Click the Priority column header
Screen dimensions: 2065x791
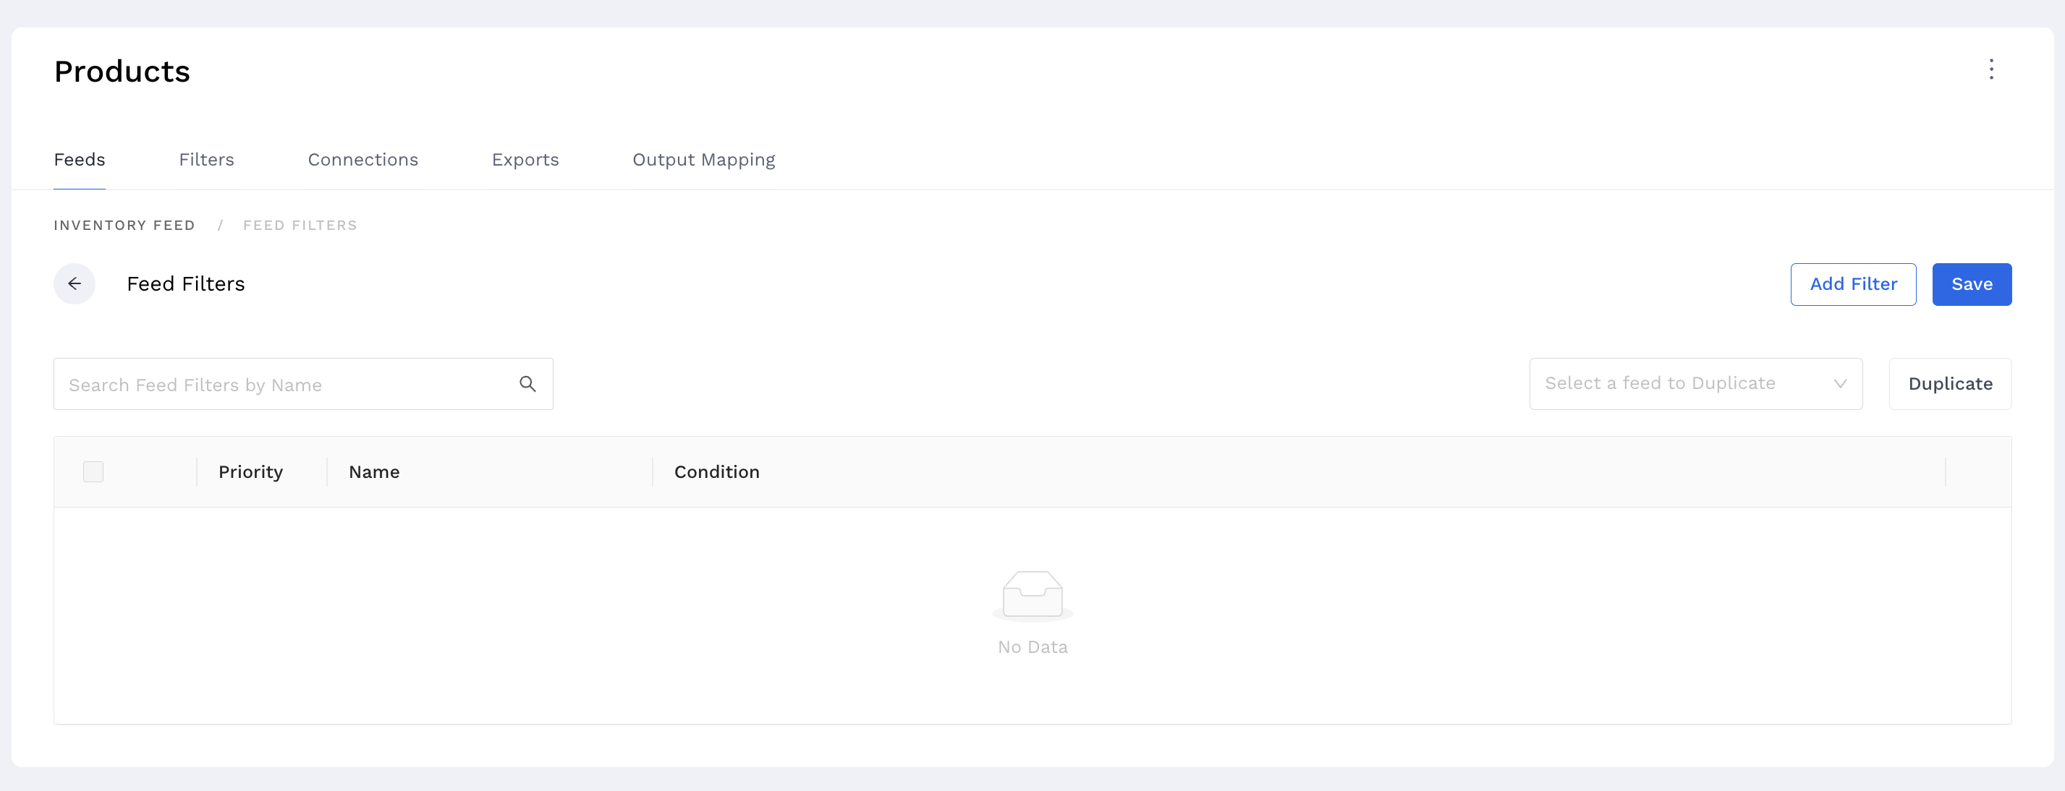(250, 472)
